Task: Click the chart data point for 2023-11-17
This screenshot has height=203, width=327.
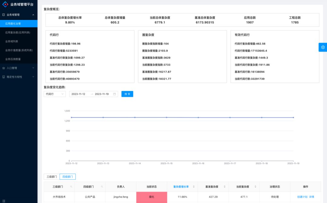Action: click(x=230, y=118)
